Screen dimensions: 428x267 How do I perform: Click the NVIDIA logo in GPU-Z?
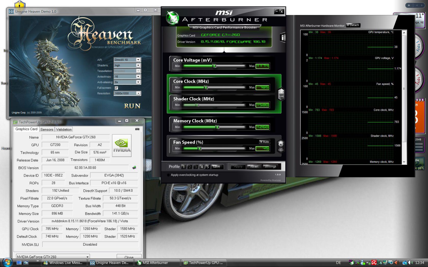(122, 145)
